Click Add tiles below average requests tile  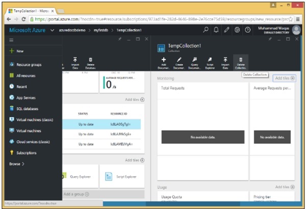point(135,99)
